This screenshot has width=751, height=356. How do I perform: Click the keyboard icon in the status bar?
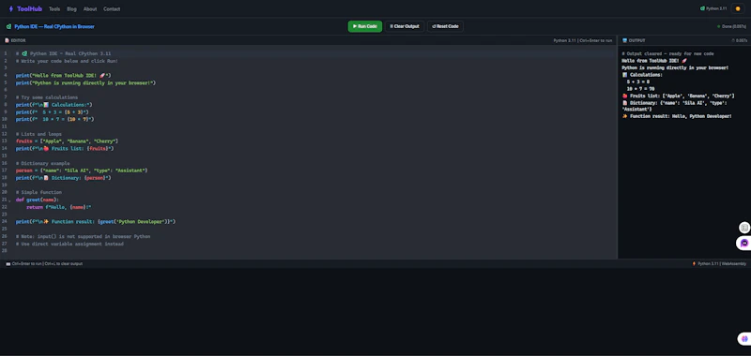pyautogui.click(x=8, y=264)
